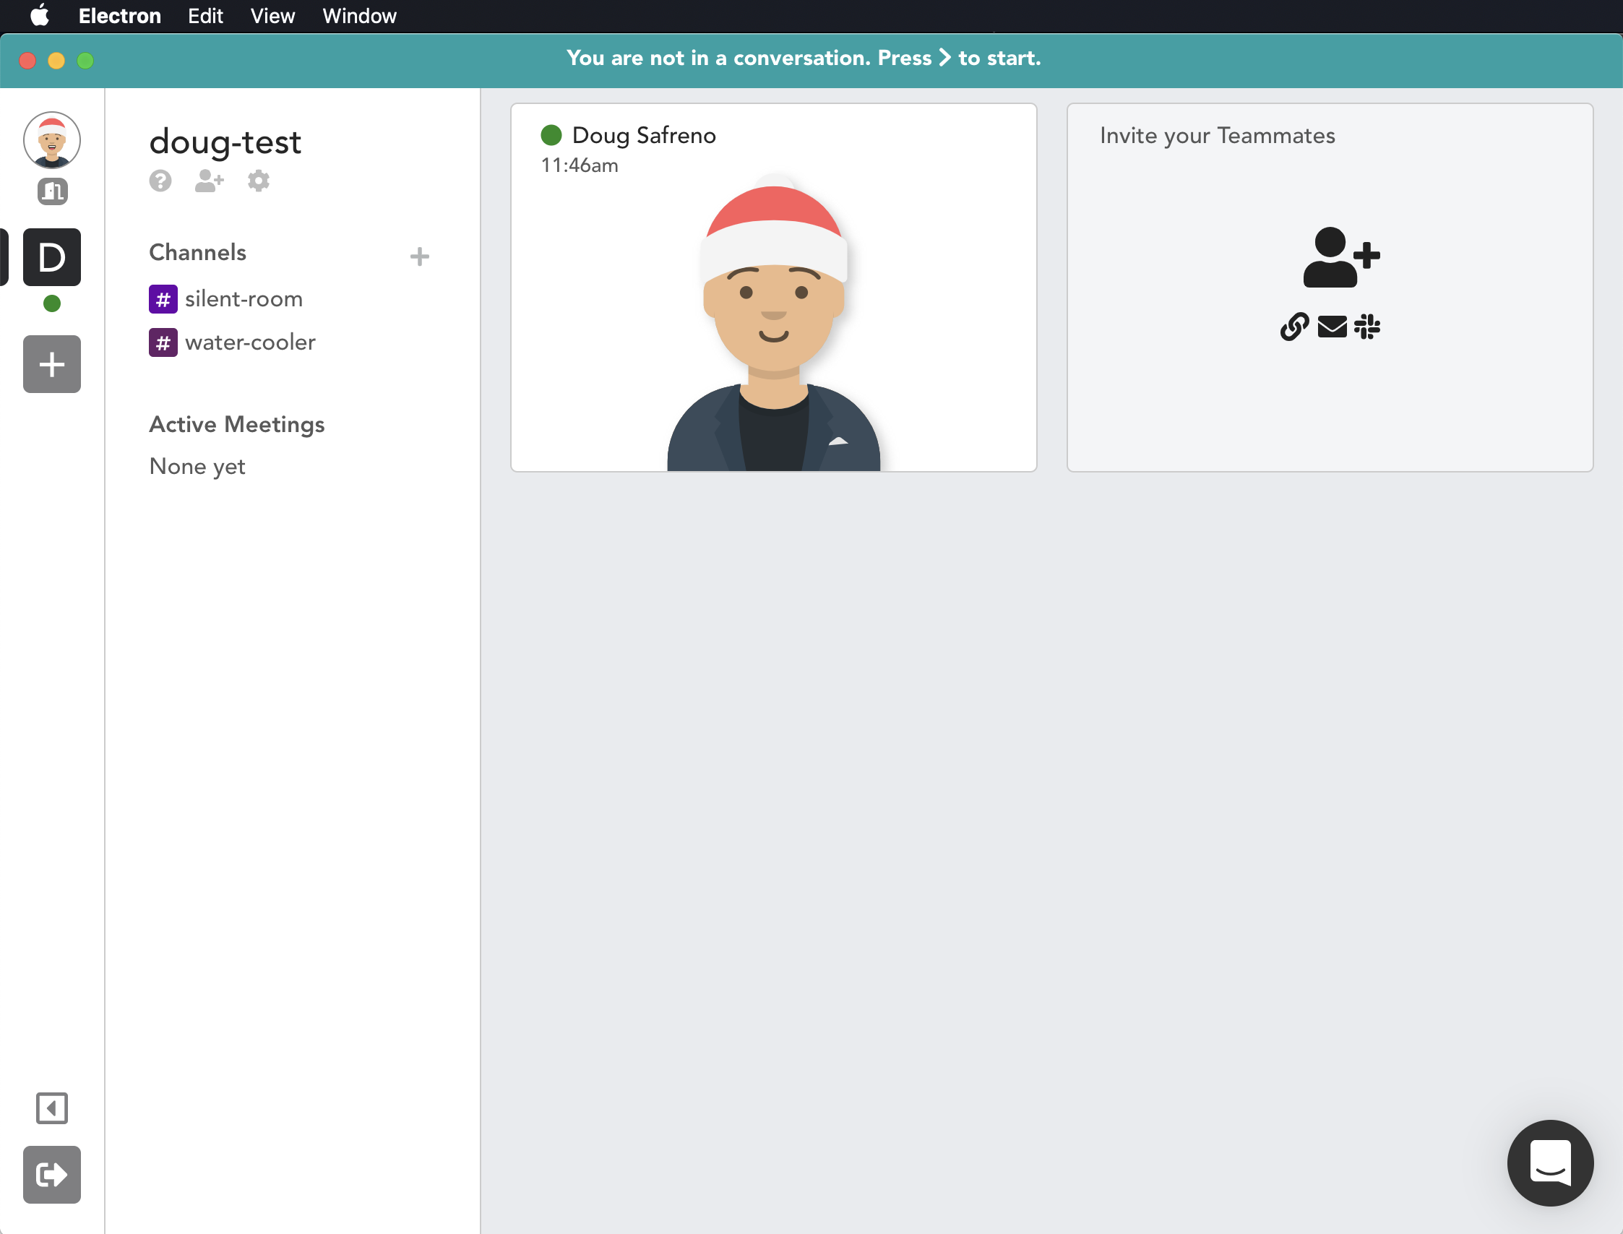The image size is (1623, 1234).
Task: Click the add teammate icon under doug-test
Action: coord(209,181)
